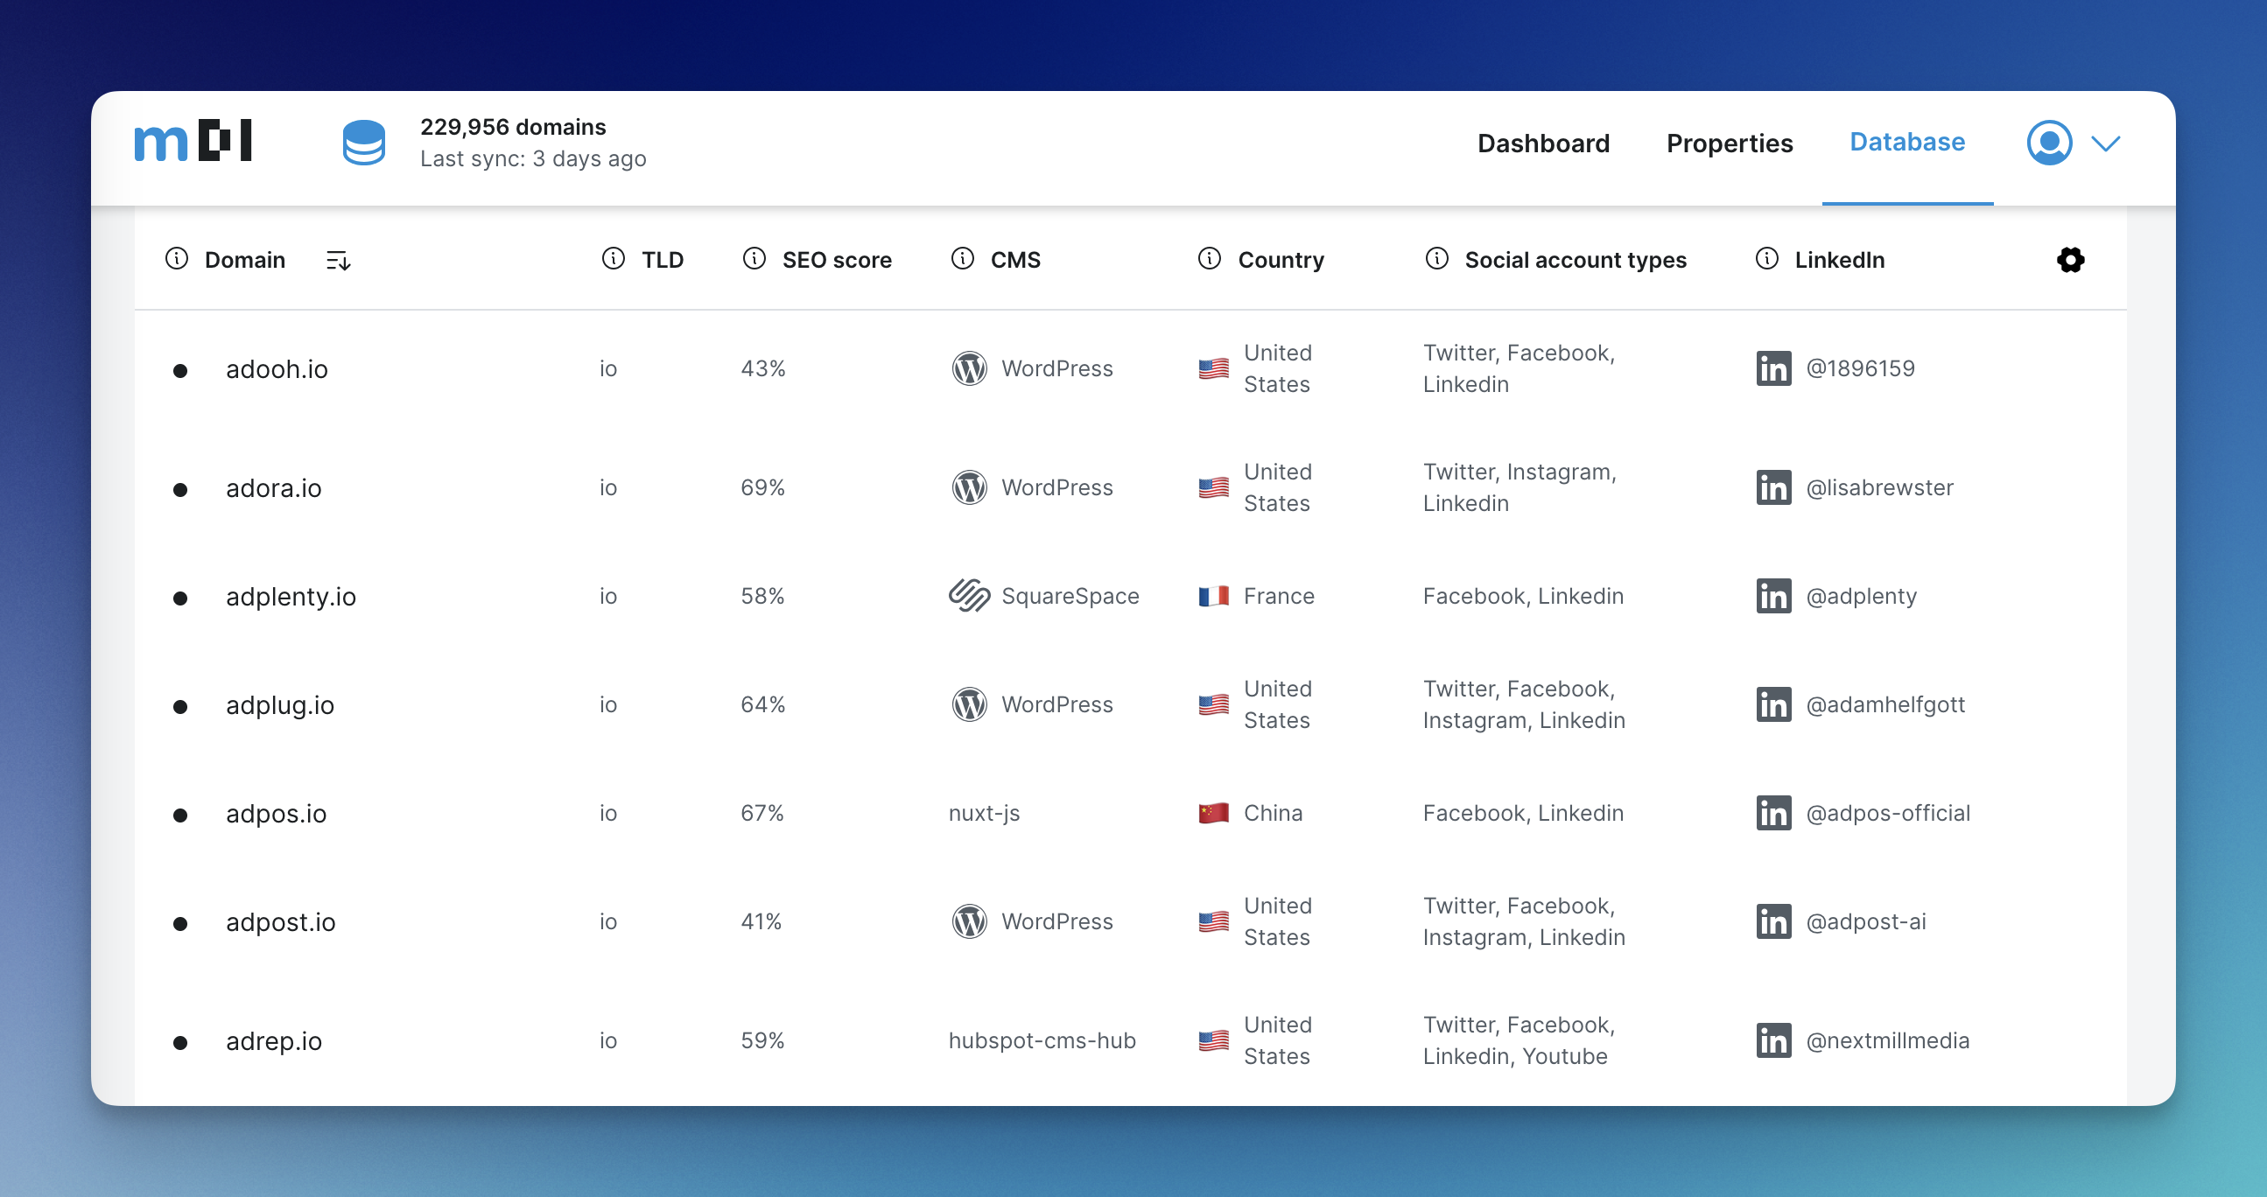Click the @nextmillmedia LinkedIn handle

click(1888, 1040)
